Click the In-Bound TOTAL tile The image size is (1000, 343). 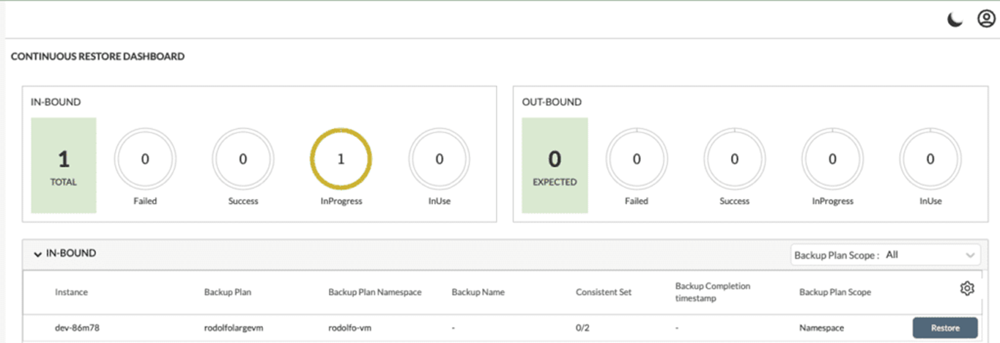(x=64, y=166)
